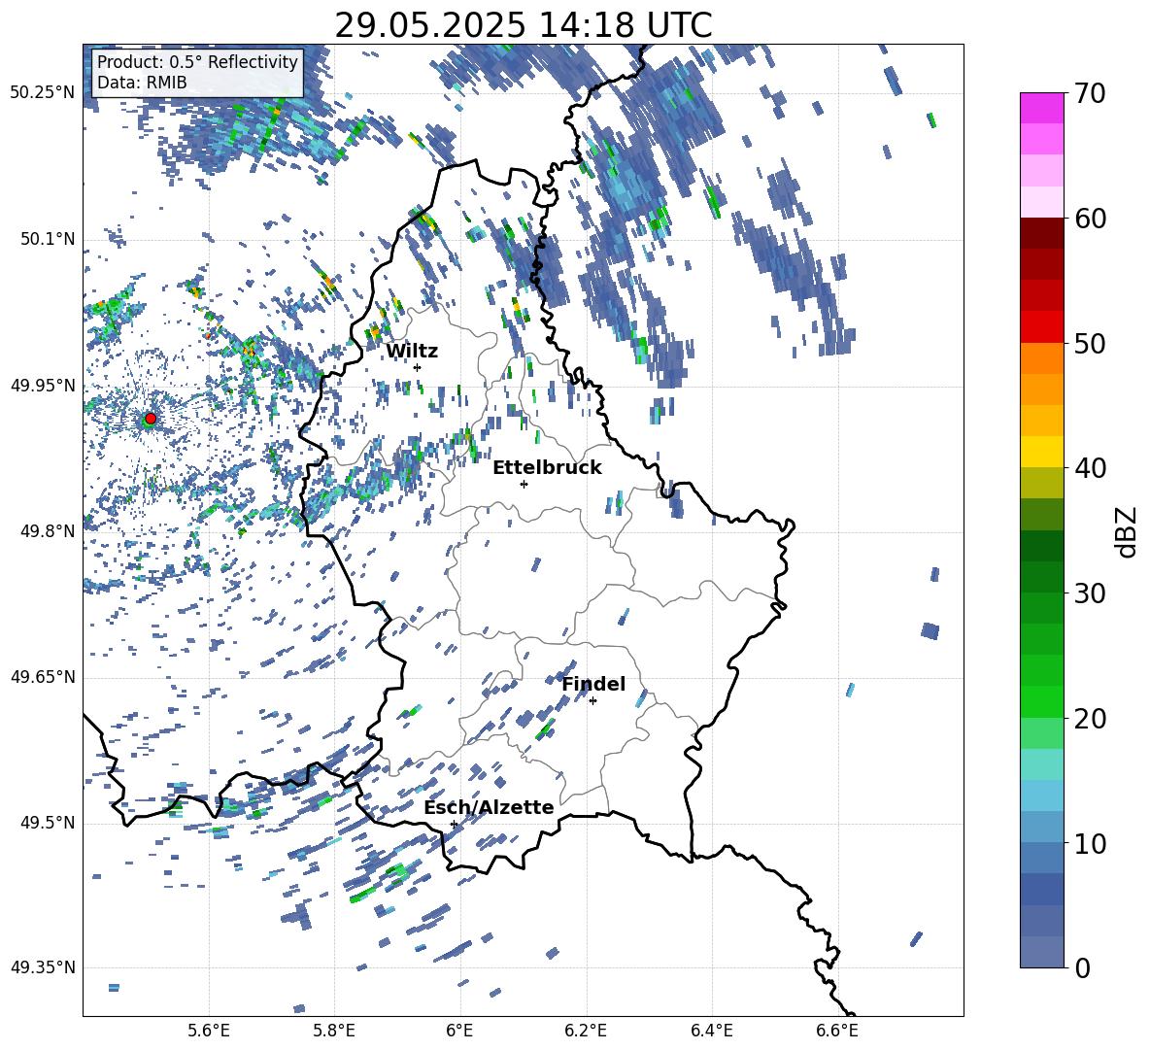Click the latitude label 49.8°N
Screen dimensions: 1150x1050
(48, 531)
